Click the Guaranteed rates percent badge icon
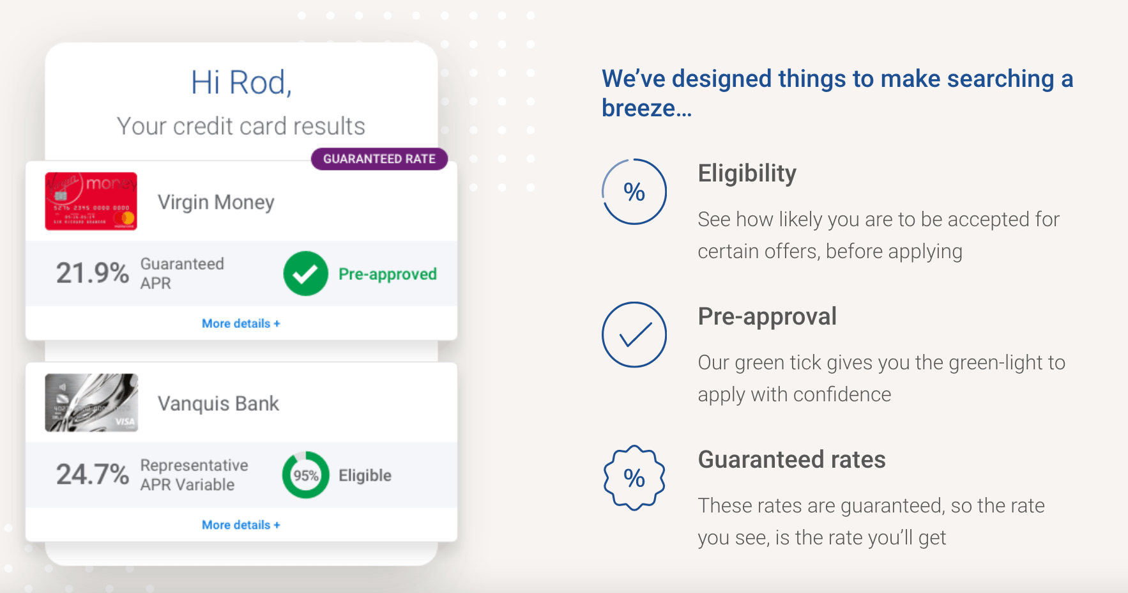Screen dimensions: 1128x593 point(634,478)
